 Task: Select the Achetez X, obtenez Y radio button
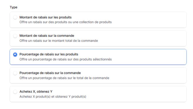pos(15,92)
